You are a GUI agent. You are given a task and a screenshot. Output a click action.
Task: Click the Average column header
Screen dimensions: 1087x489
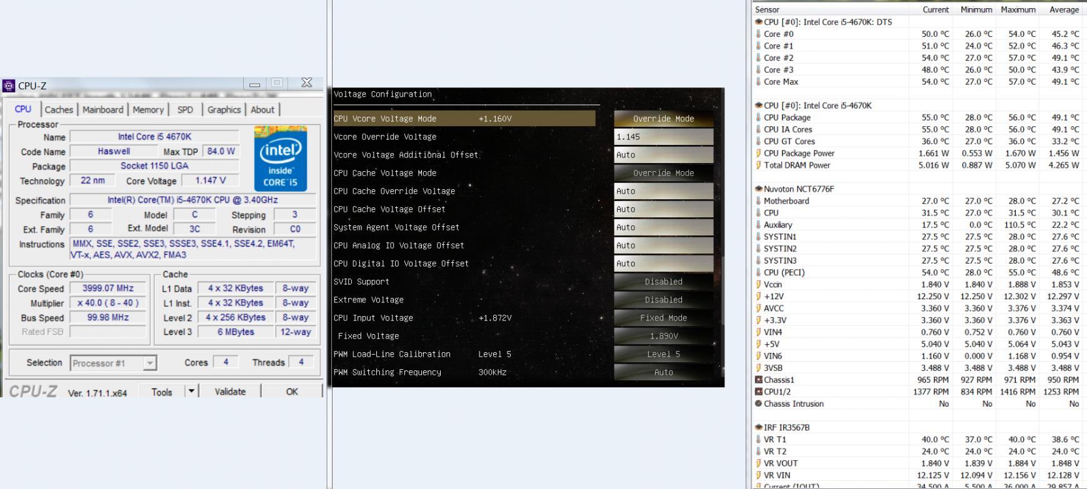pos(1061,9)
